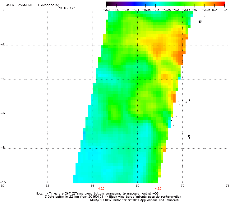The height and width of the screenshot is (202, 230).
Task: Click the -8 latitude axis label
Action: click(x=2, y=147)
